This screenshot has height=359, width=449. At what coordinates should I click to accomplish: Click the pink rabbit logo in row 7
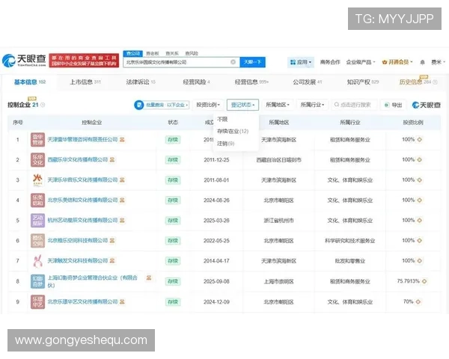38,261
